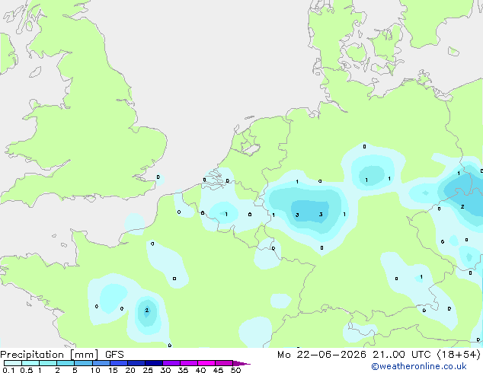Choose the 2–5 mm legend color swatch
This screenshot has height=373, width=483.
pyautogui.click(x=66, y=363)
